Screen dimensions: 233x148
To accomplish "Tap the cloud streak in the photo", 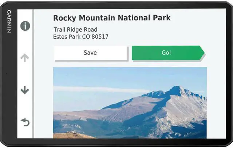I will coord(95,89).
